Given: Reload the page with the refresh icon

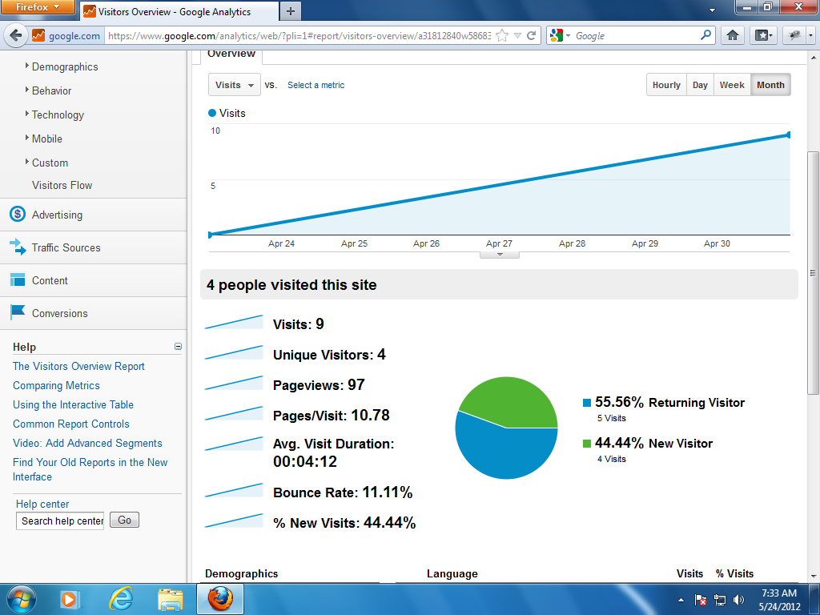Looking at the screenshot, I should click(x=532, y=35).
